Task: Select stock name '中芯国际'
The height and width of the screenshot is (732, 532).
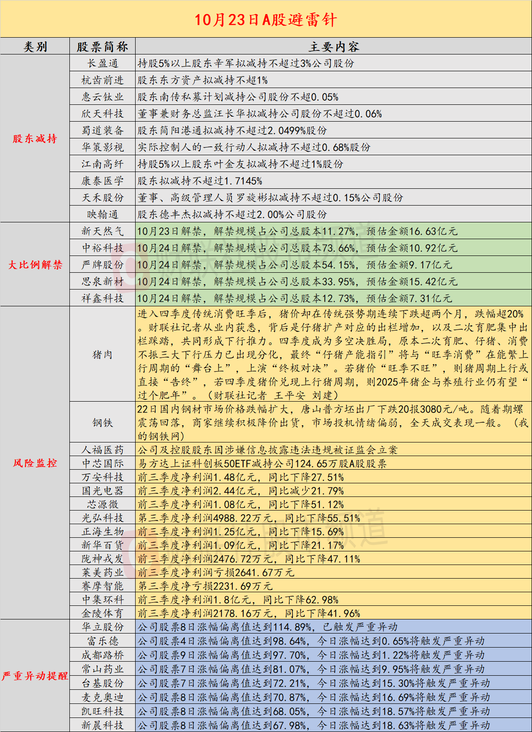Action: [x=102, y=463]
